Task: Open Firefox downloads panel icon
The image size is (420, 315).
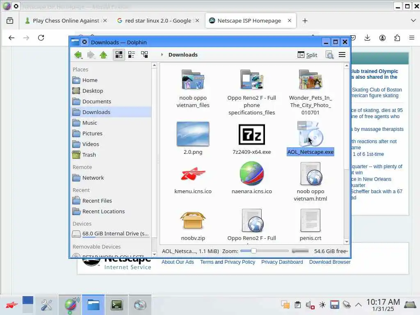Action: (x=367, y=38)
